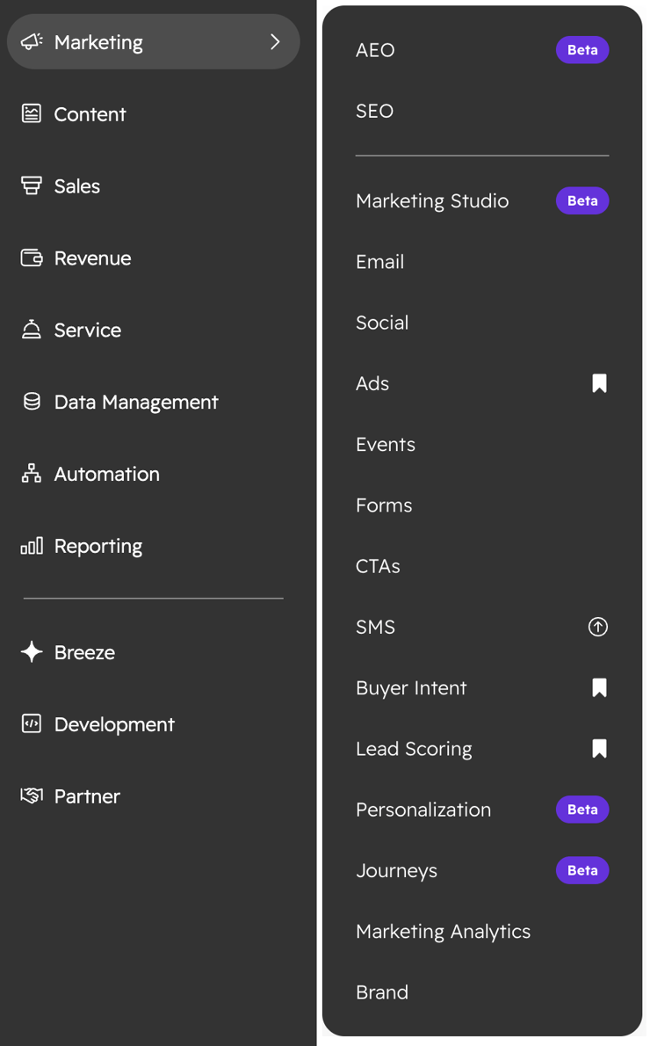
Task: Click the Beta badge beside AEO
Action: [582, 50]
